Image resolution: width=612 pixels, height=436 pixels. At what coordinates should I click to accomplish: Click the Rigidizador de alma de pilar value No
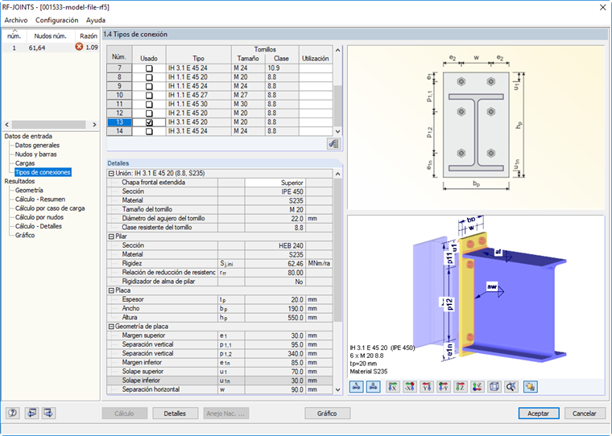[275, 282]
